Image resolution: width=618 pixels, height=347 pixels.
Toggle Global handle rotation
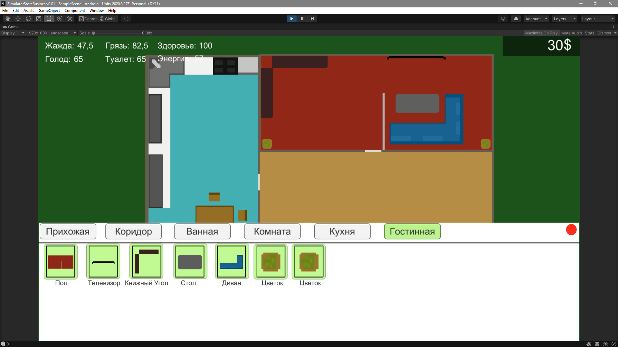109,19
